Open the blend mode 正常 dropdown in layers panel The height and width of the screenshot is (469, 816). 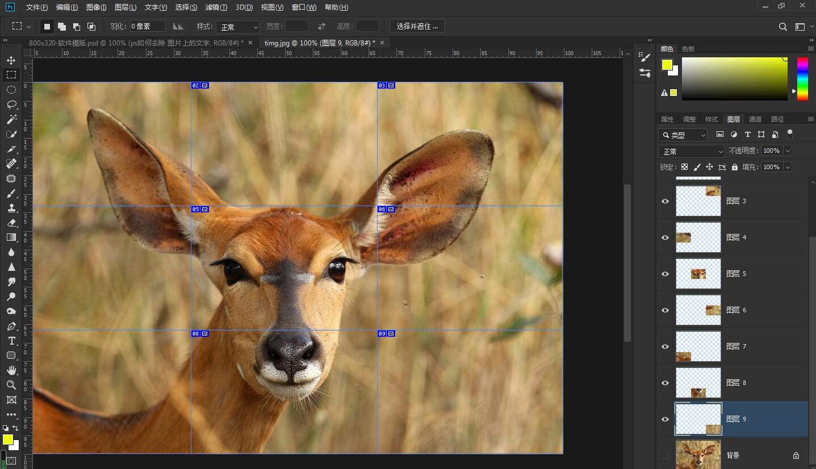pos(692,151)
